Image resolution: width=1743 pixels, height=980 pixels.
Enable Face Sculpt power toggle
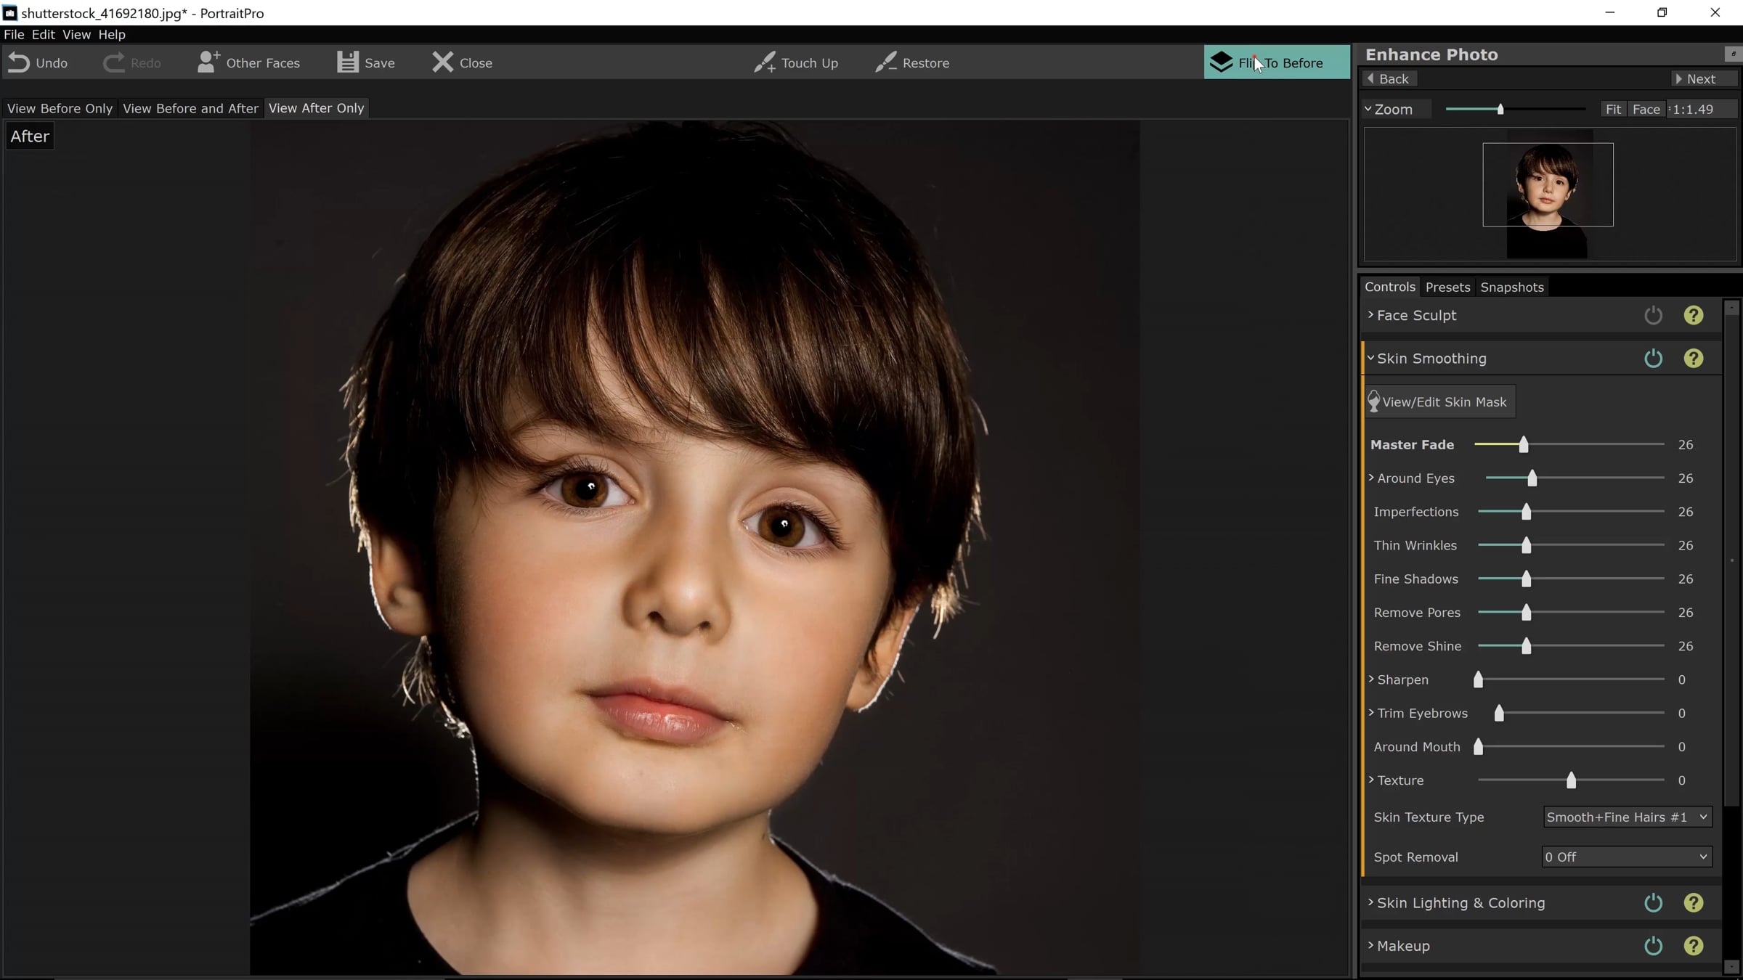pyautogui.click(x=1653, y=316)
